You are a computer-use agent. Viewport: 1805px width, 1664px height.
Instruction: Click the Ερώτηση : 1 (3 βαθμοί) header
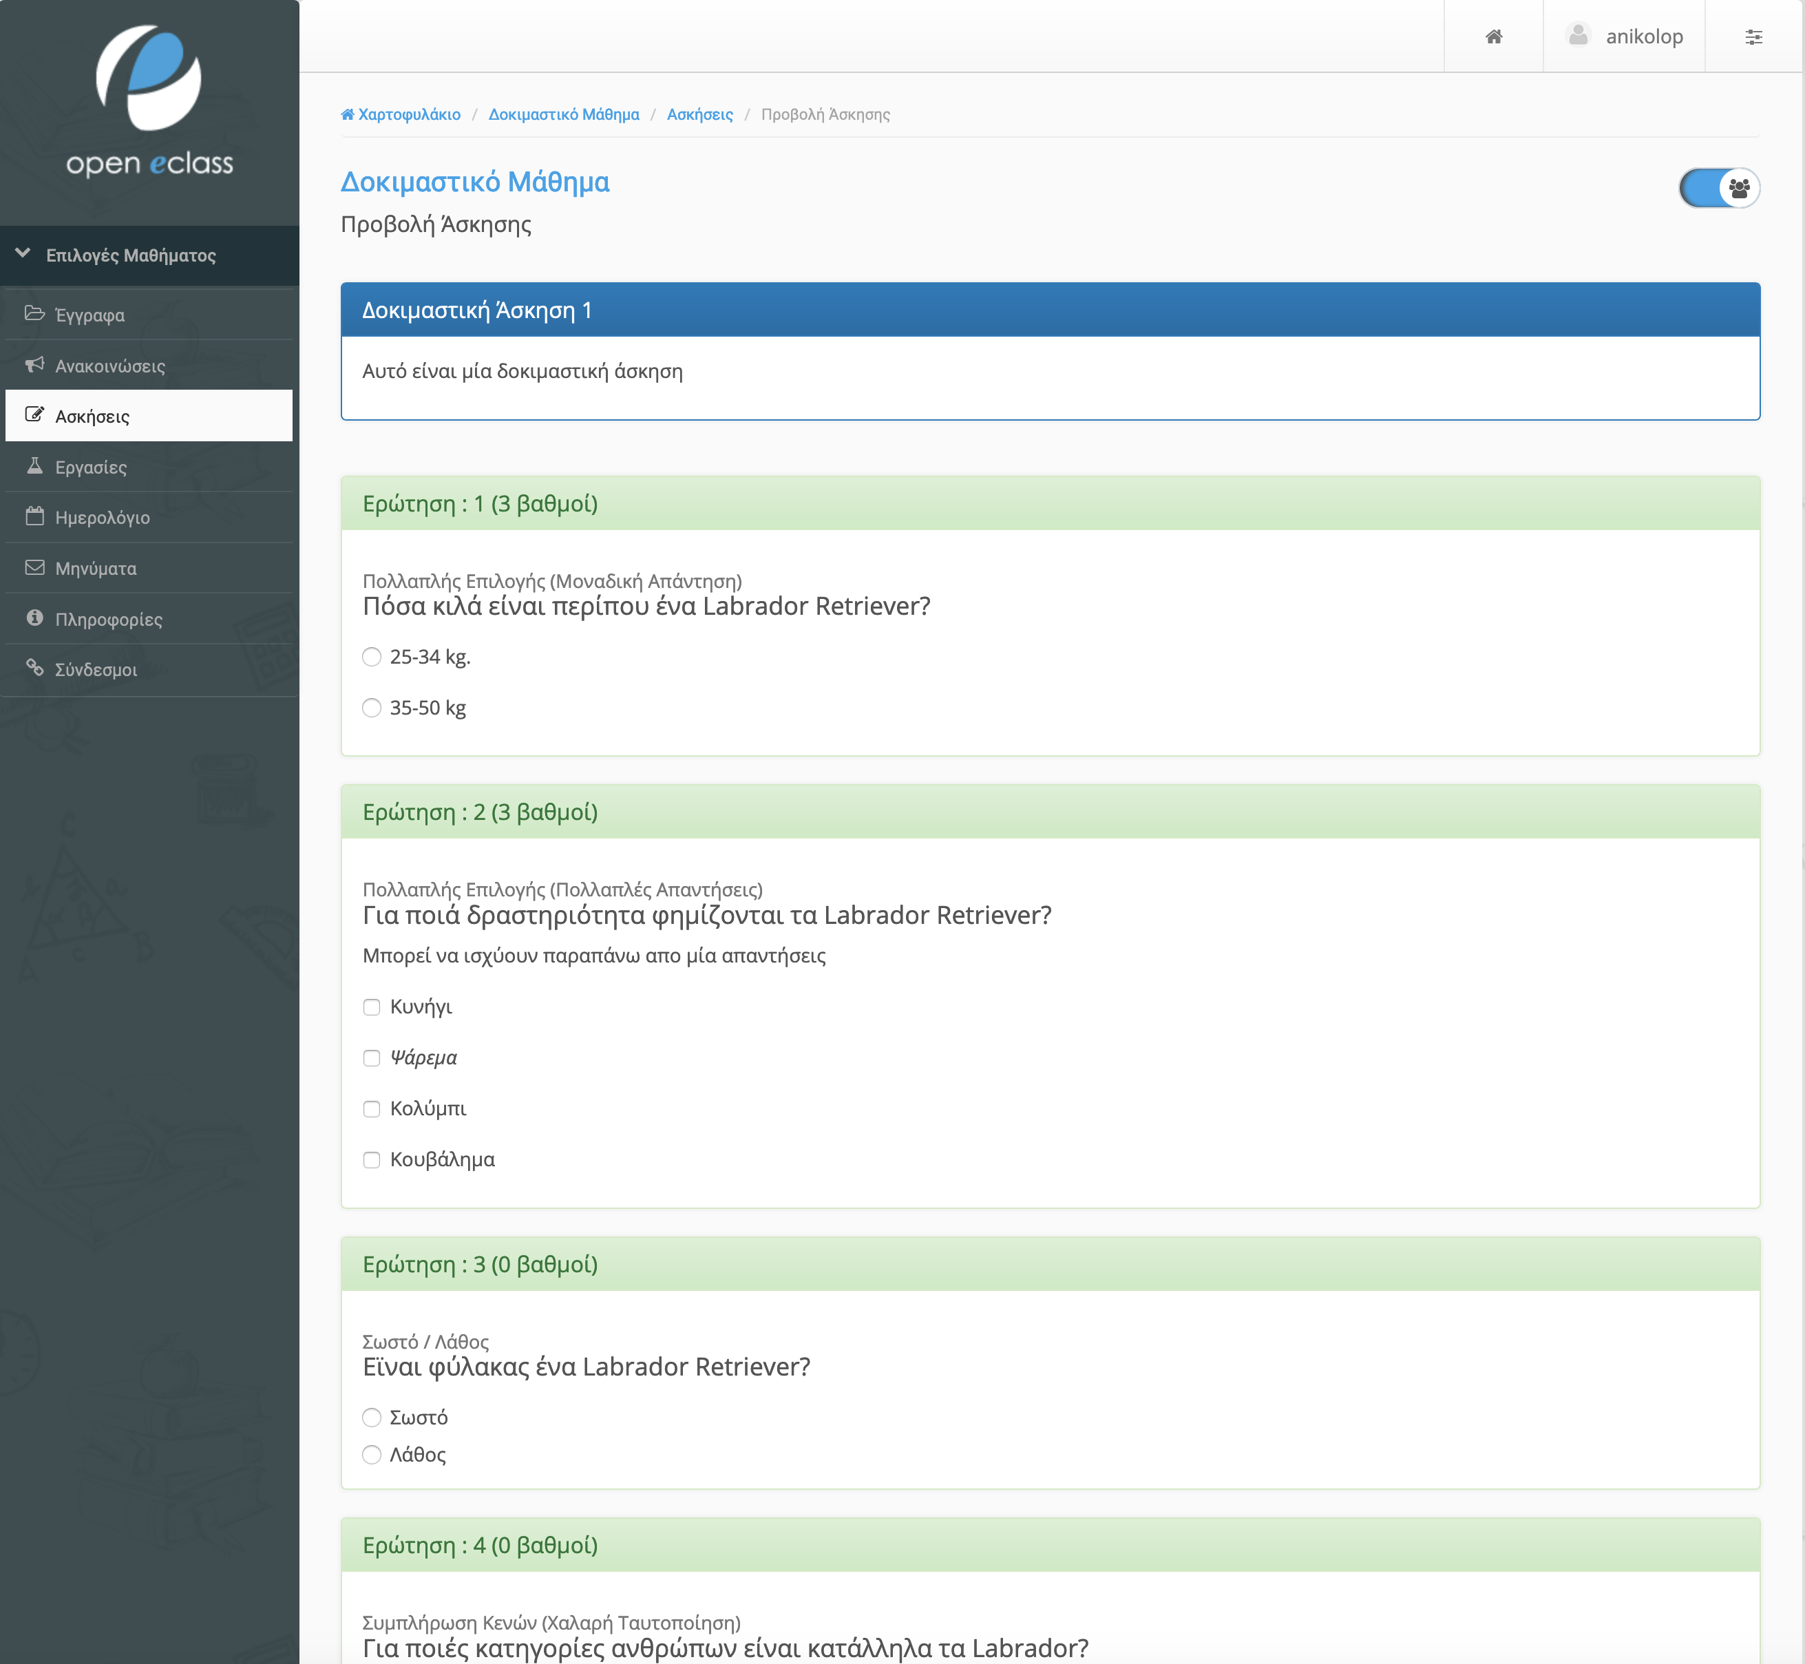(x=1050, y=503)
